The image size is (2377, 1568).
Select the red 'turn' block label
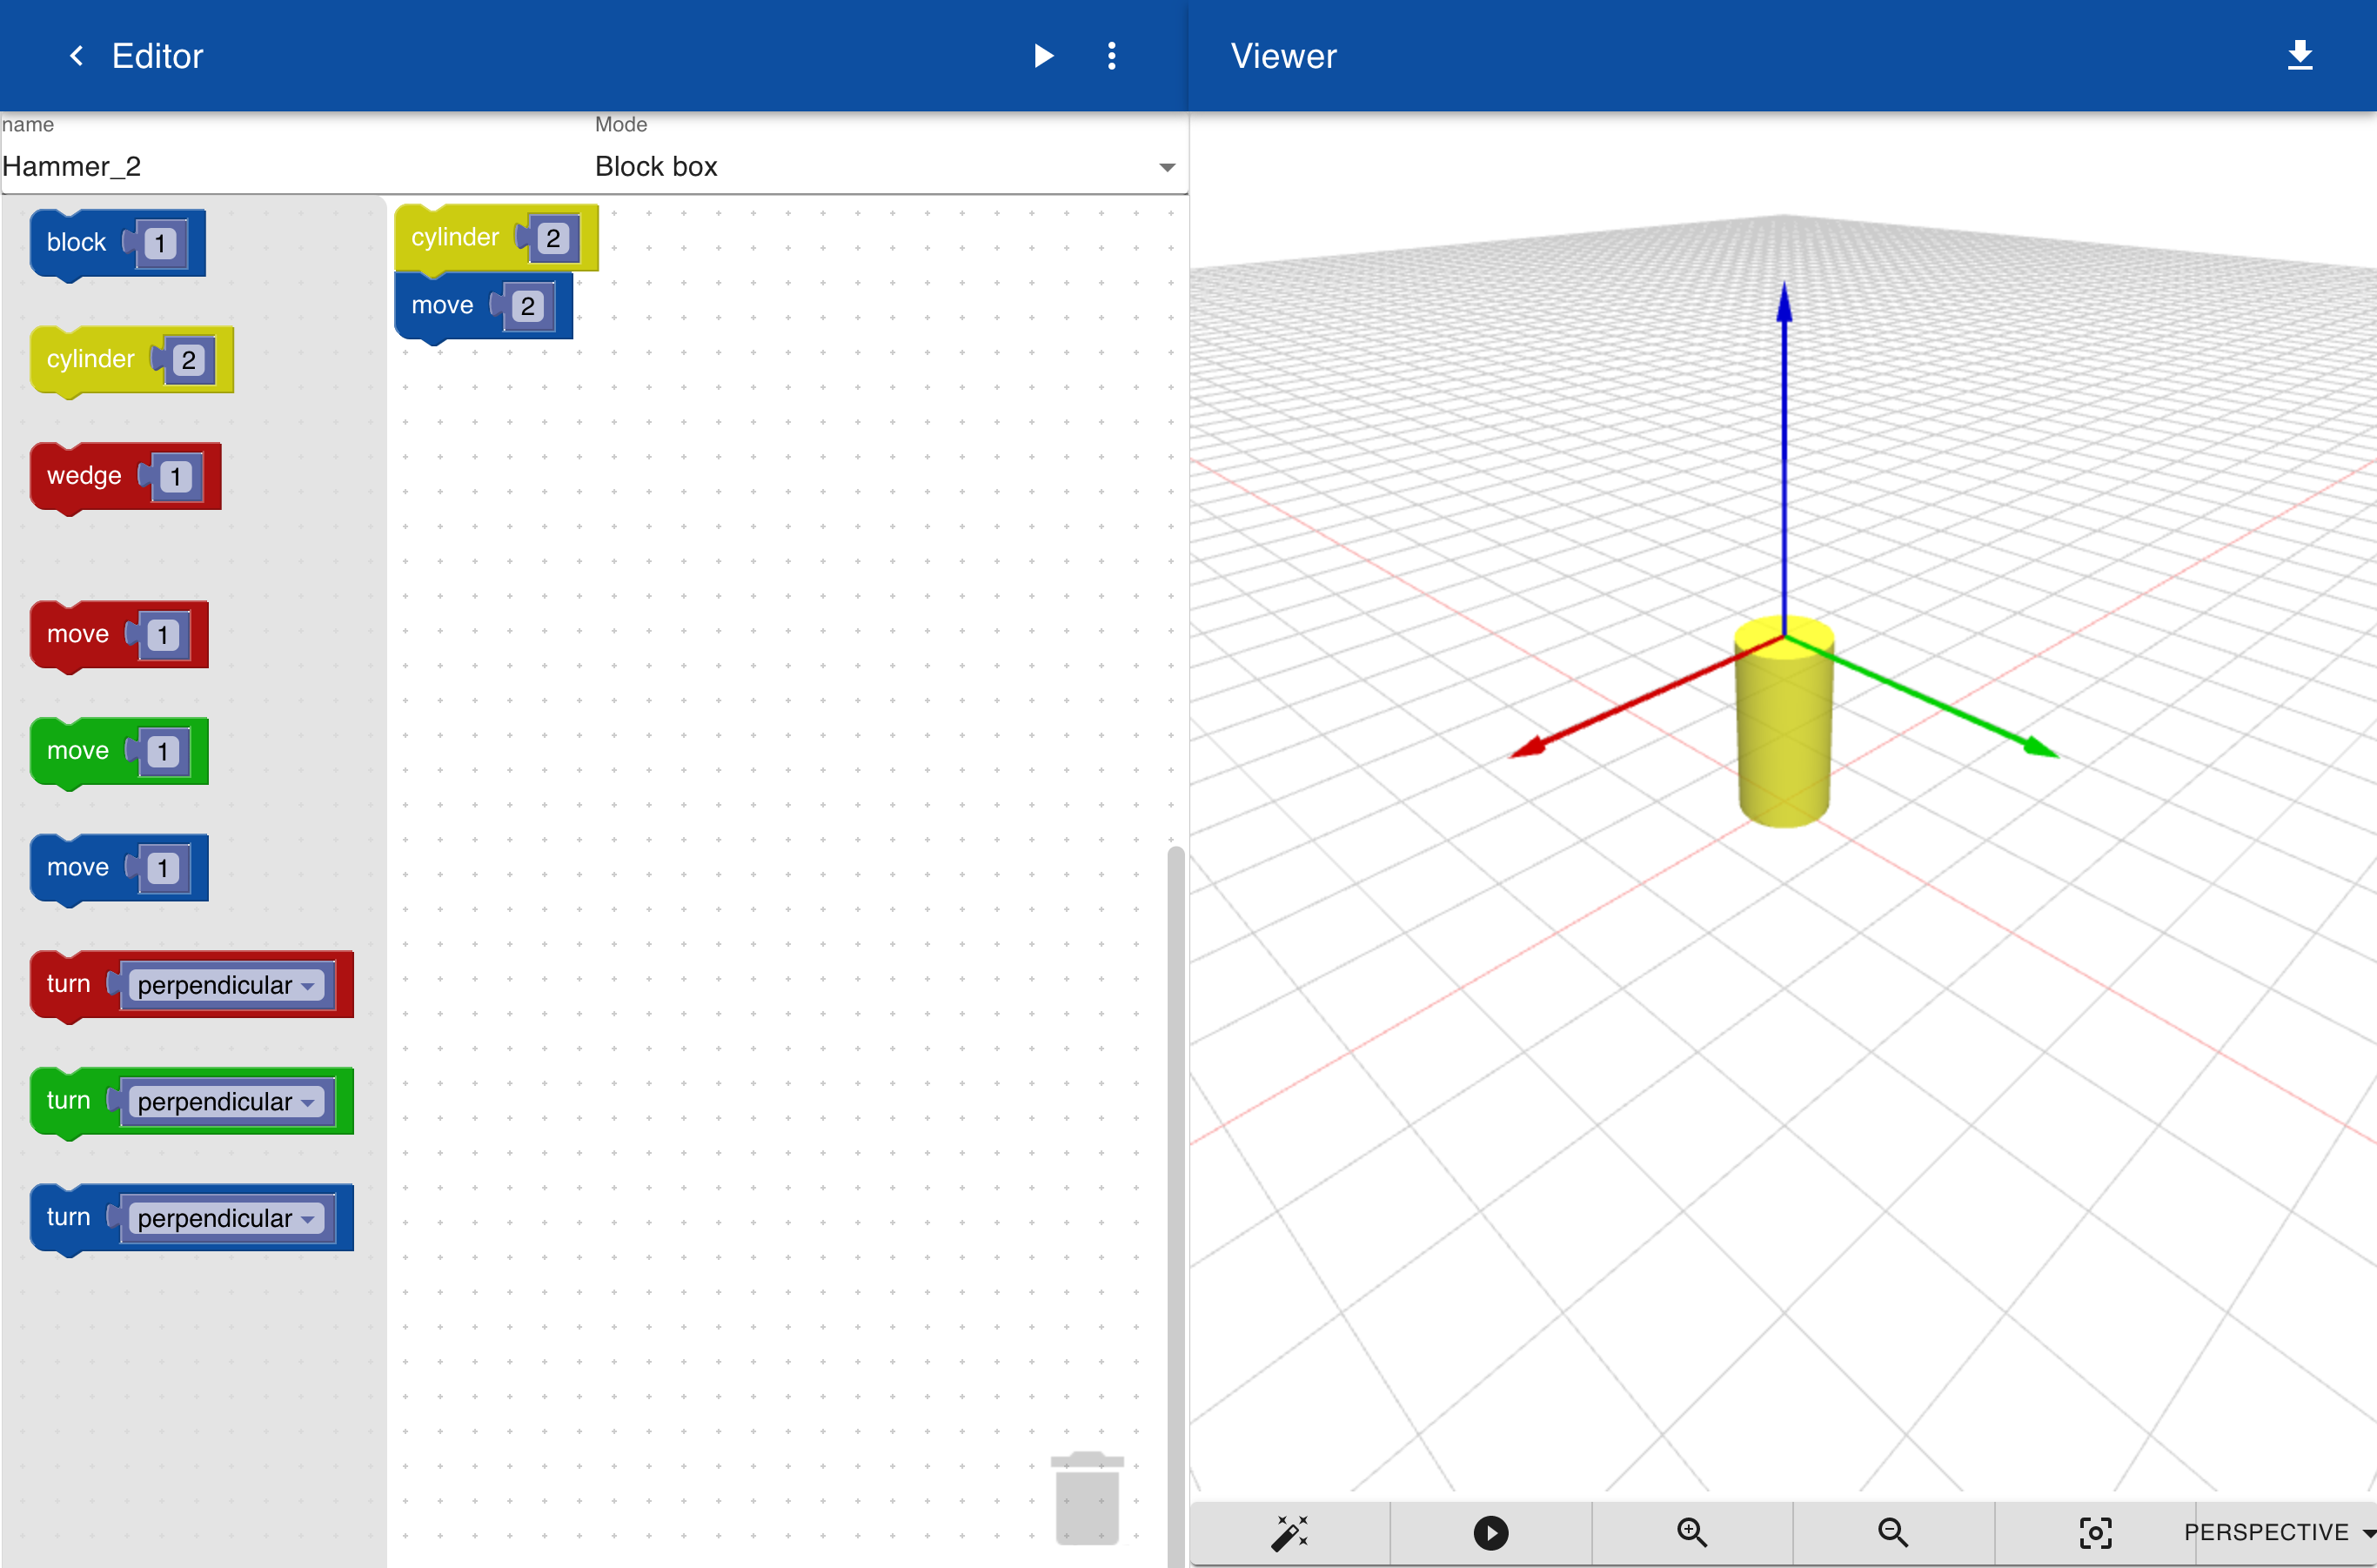pyautogui.click(x=68, y=984)
